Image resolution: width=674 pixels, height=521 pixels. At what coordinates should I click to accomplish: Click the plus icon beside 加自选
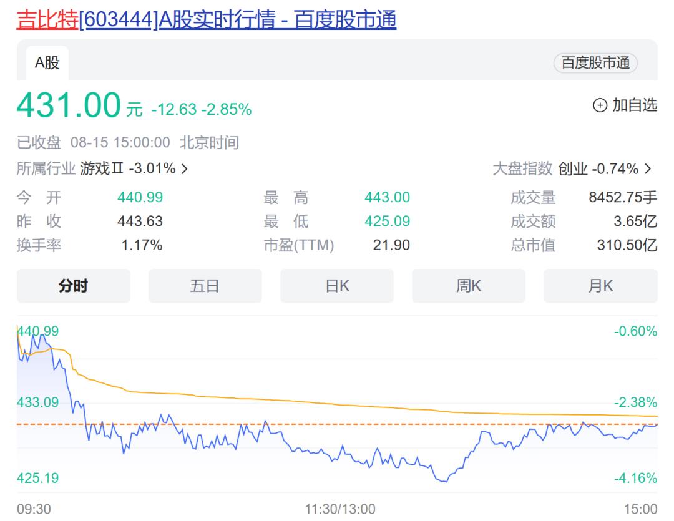click(x=599, y=106)
